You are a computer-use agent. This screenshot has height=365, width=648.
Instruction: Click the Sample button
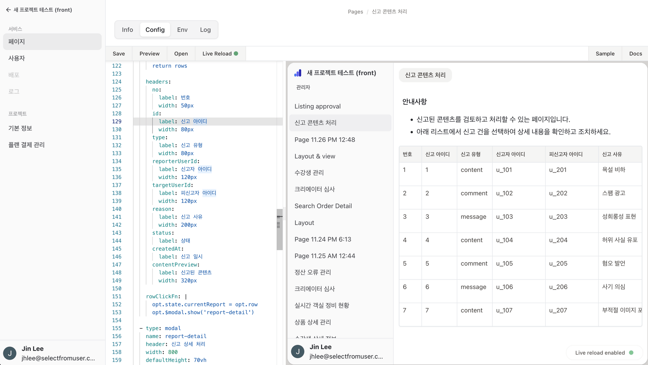coord(605,54)
